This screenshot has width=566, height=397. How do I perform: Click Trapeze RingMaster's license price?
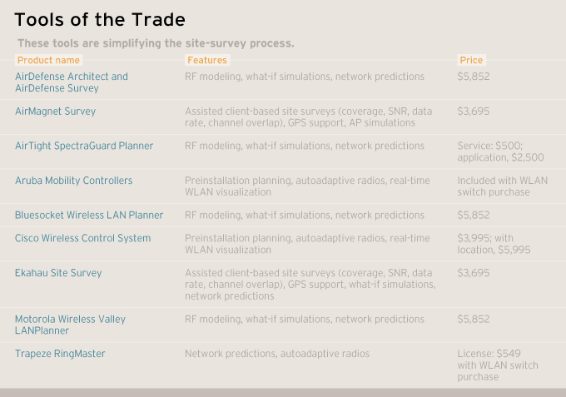pyautogui.click(x=498, y=365)
